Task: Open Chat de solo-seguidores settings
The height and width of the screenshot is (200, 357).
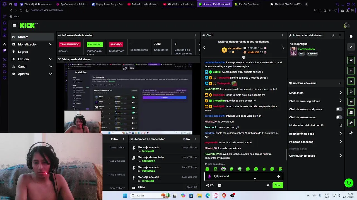Action: tap(315, 101)
